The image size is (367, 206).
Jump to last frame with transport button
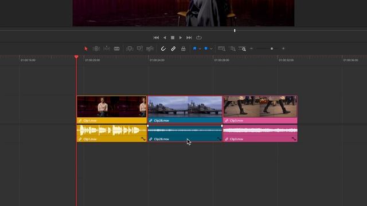click(x=189, y=38)
